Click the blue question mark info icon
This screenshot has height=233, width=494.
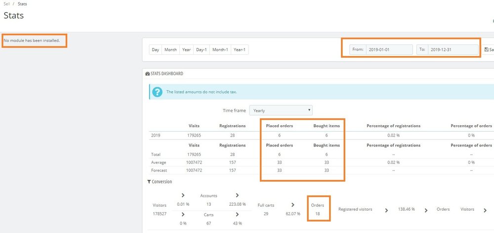[157, 92]
